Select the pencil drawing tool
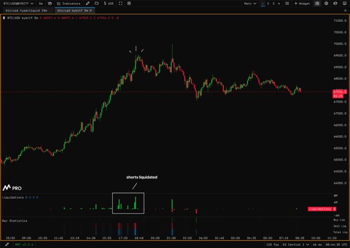Screen dimensions: 350x248 (x=87, y=4)
